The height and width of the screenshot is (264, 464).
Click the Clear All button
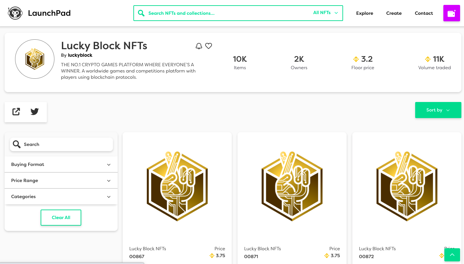61,217
